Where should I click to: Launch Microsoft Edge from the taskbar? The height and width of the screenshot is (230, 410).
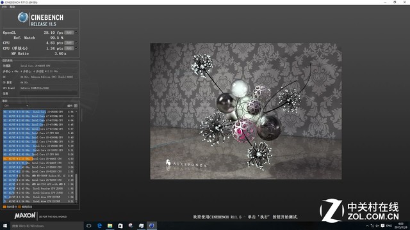point(99,226)
